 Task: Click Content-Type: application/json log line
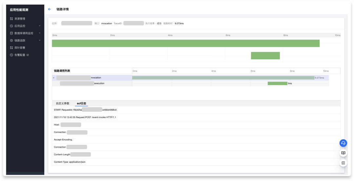click(196, 162)
